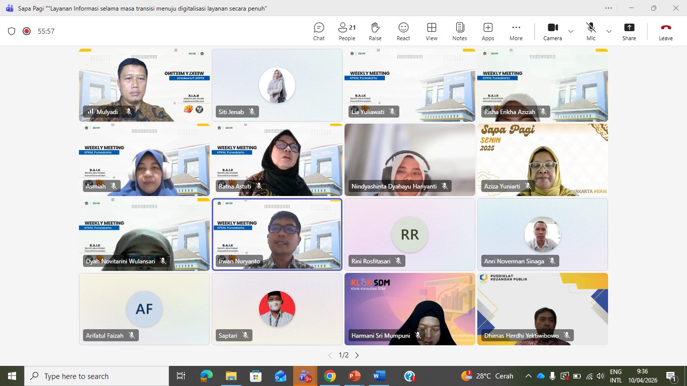Open the More actions menu
Image resolution: width=687 pixels, height=386 pixels.
coord(516,31)
